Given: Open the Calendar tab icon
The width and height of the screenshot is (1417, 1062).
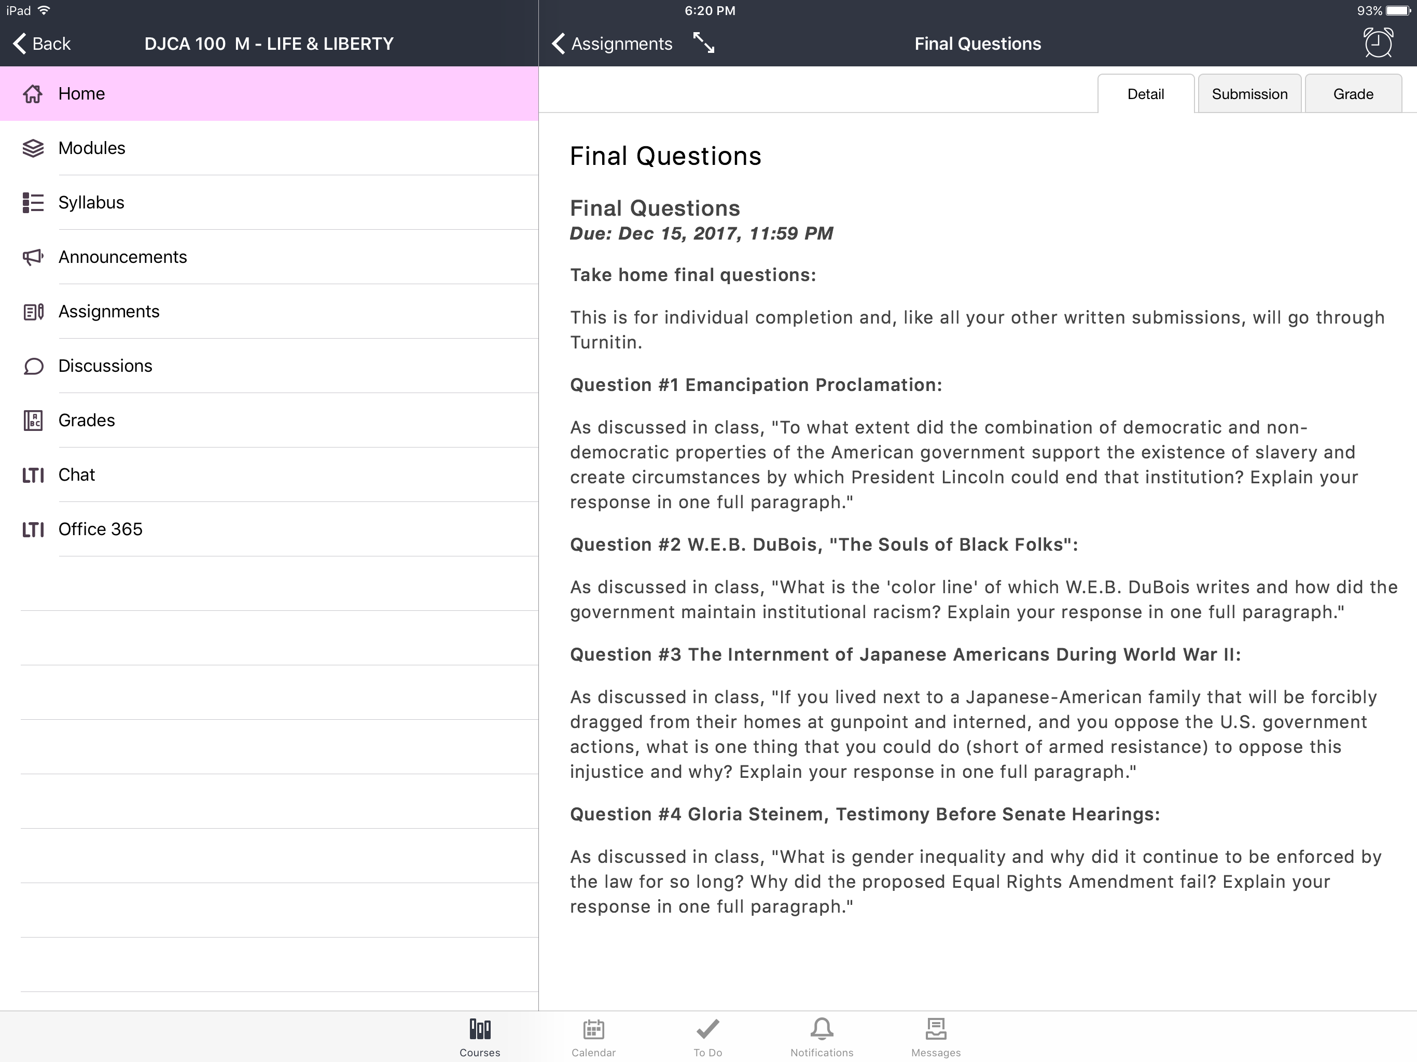Looking at the screenshot, I should (x=593, y=1038).
